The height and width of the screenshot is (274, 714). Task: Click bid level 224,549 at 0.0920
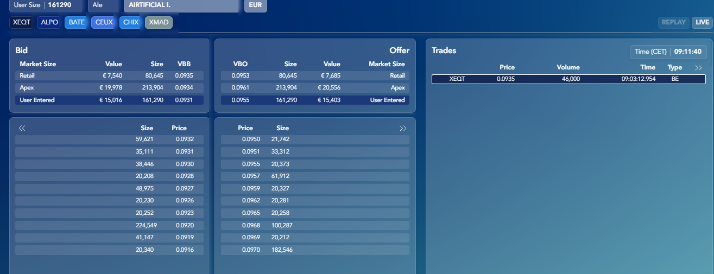coord(109,225)
